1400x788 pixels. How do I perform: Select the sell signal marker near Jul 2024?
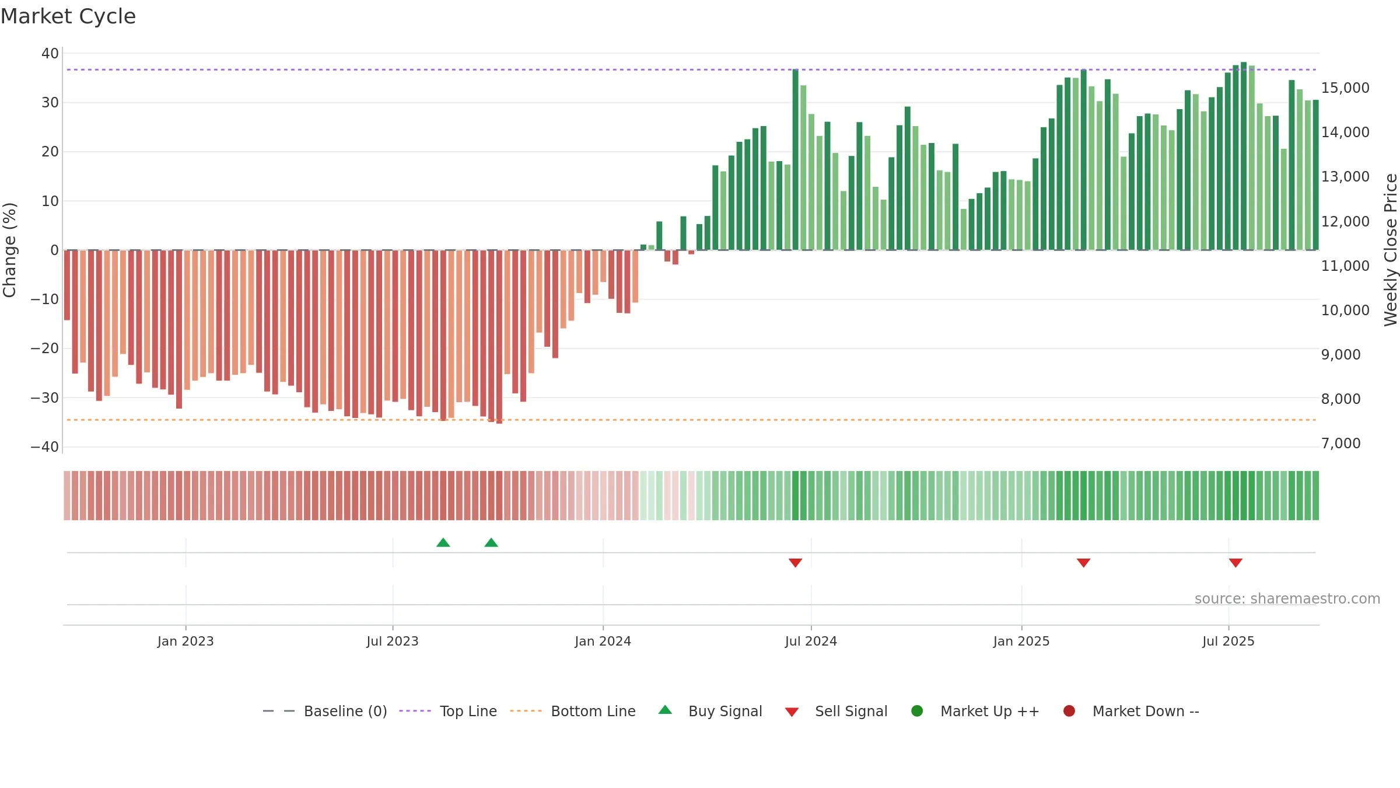click(x=795, y=563)
